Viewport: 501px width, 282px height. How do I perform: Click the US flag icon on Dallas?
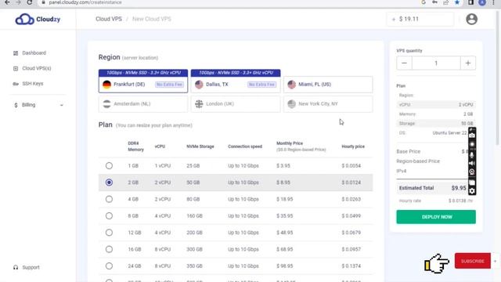point(199,85)
